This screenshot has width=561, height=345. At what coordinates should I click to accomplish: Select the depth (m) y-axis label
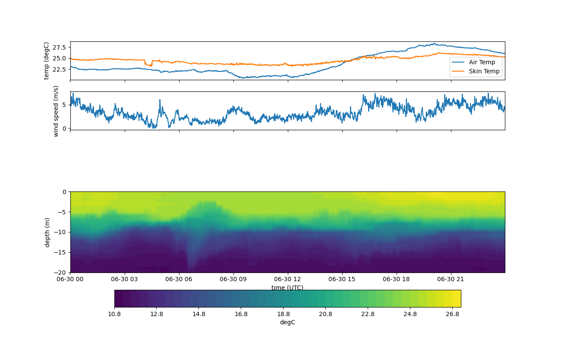47,232
